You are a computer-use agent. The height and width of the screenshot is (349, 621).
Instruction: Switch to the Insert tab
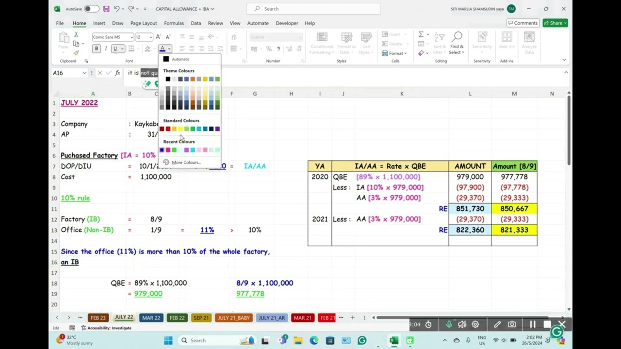click(99, 23)
